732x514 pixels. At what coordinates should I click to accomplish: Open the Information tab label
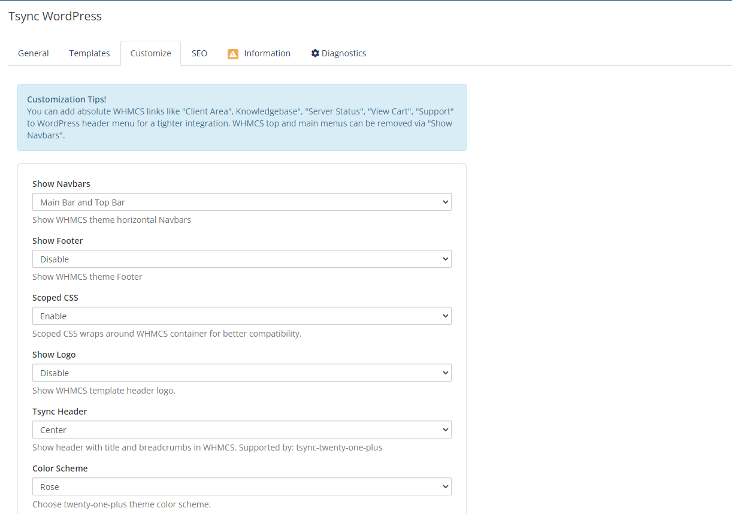pyautogui.click(x=267, y=53)
